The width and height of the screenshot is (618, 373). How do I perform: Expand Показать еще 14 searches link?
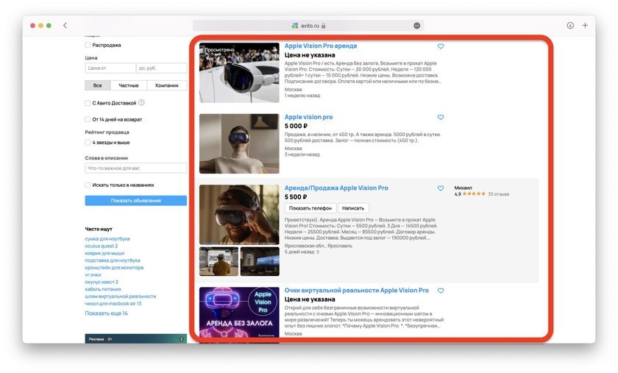tap(107, 313)
